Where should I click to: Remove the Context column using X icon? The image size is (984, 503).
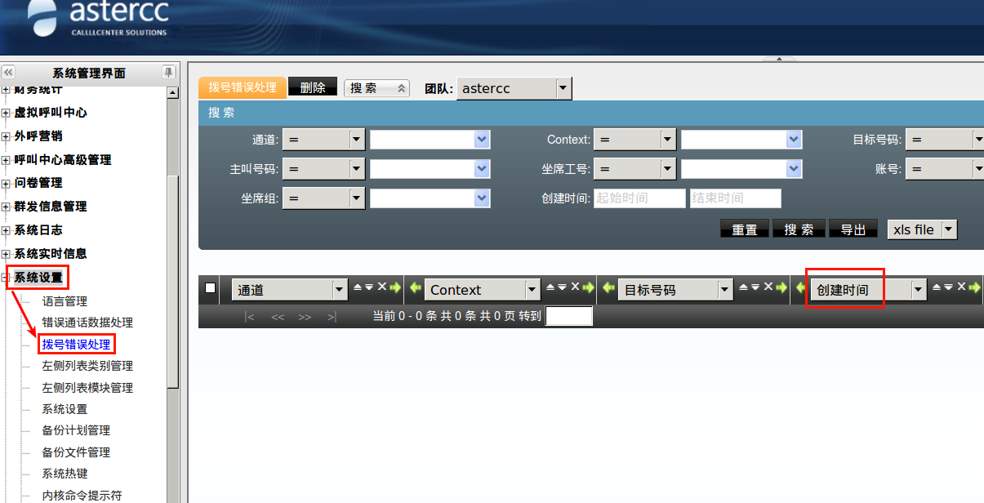point(575,287)
